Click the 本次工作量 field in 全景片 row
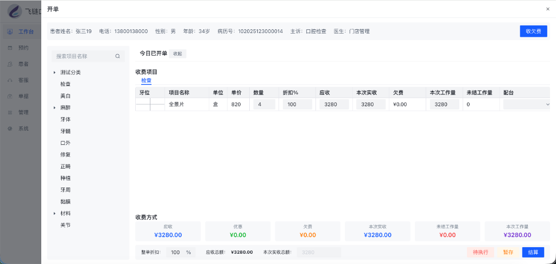 point(445,105)
